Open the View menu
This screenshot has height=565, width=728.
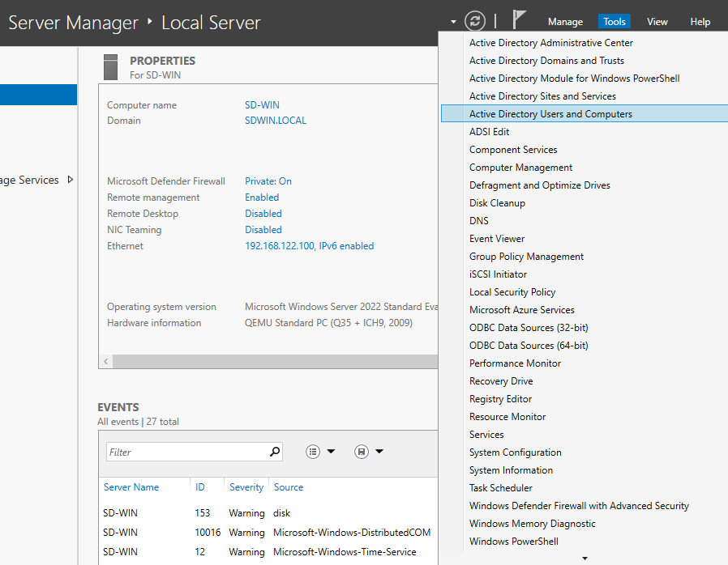[657, 22]
